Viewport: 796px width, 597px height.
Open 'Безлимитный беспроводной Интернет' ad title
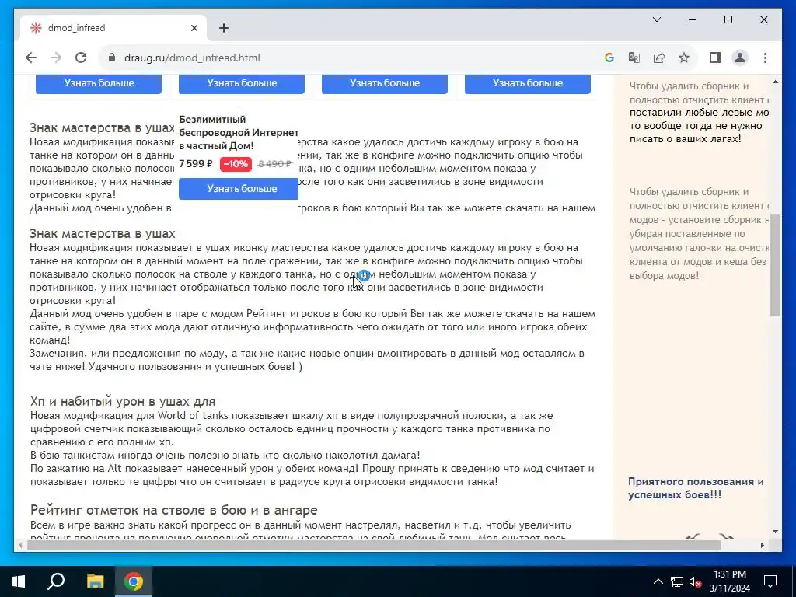(x=239, y=132)
